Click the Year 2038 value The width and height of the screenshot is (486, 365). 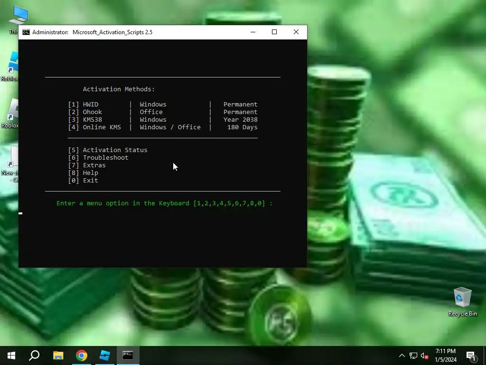(x=241, y=119)
